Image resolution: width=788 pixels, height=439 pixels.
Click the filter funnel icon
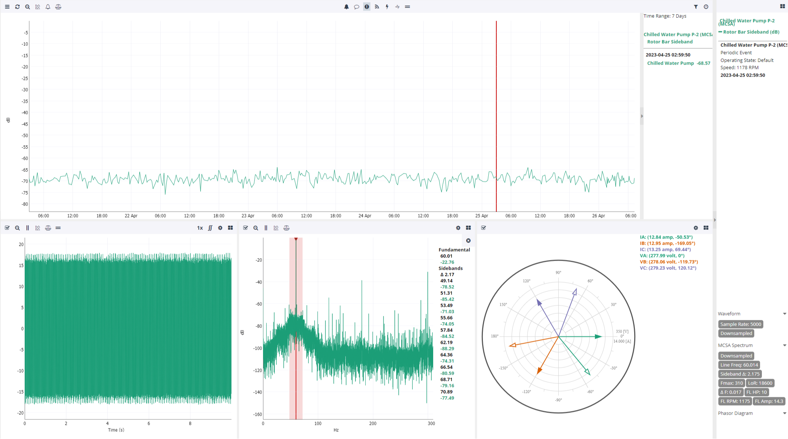pos(696,7)
